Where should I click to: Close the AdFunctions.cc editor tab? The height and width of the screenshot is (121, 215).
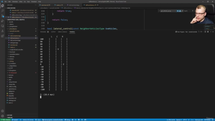point(98,5)
